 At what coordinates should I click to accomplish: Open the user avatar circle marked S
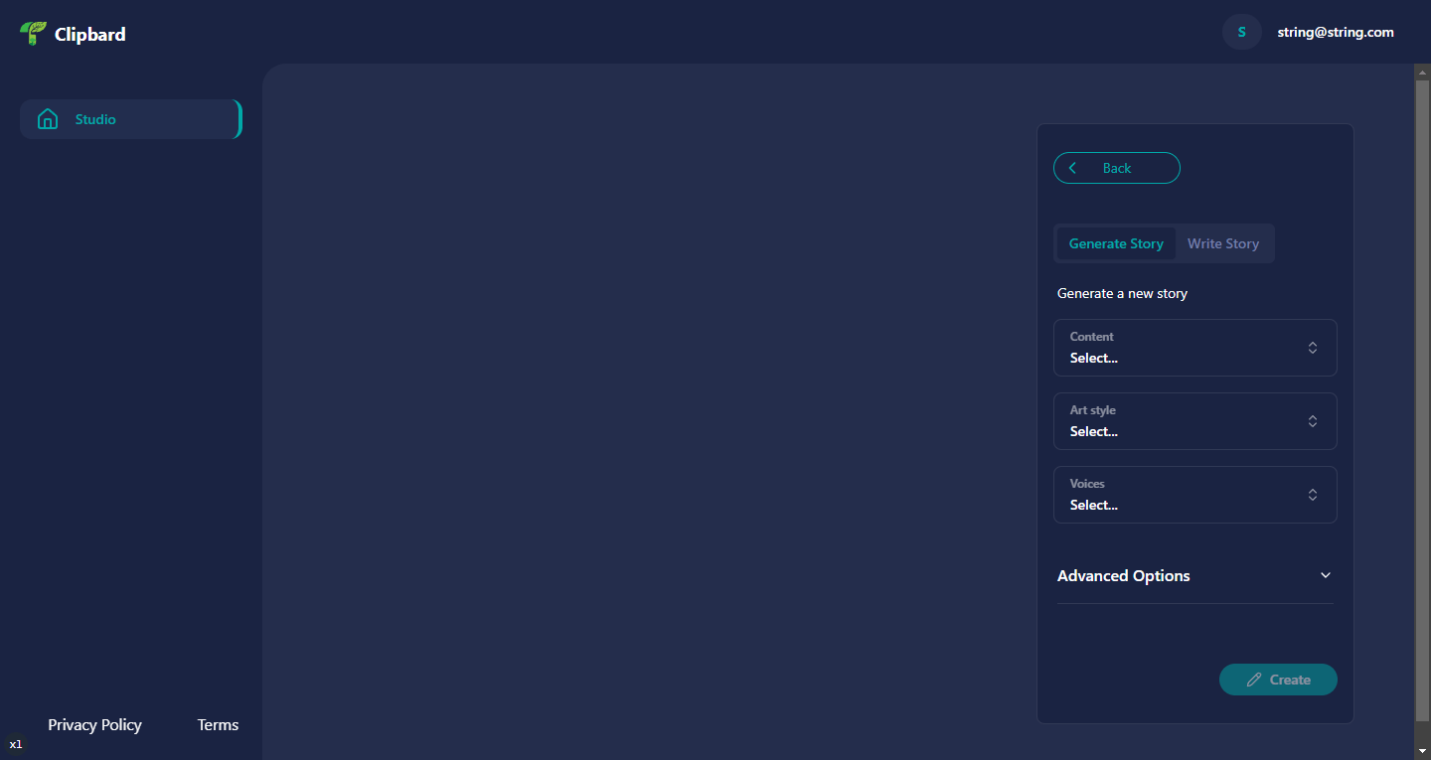(x=1241, y=31)
